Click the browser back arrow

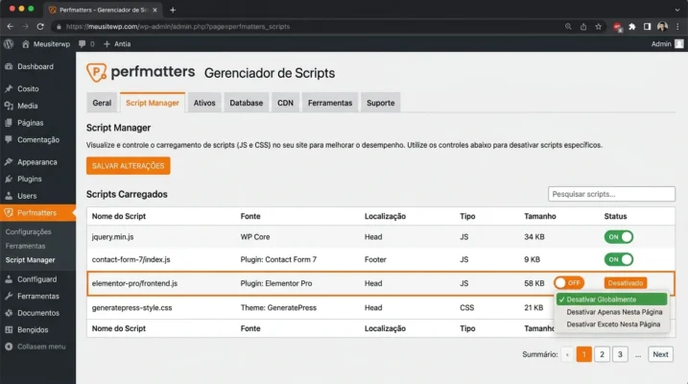pos(11,26)
